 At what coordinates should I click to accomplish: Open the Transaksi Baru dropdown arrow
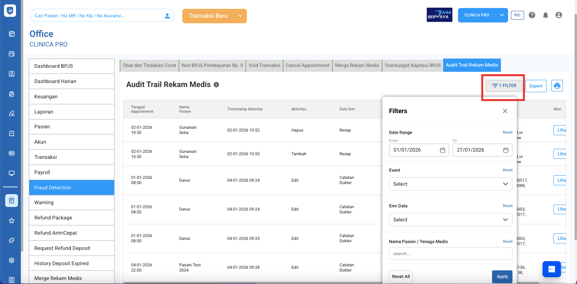[x=240, y=16]
